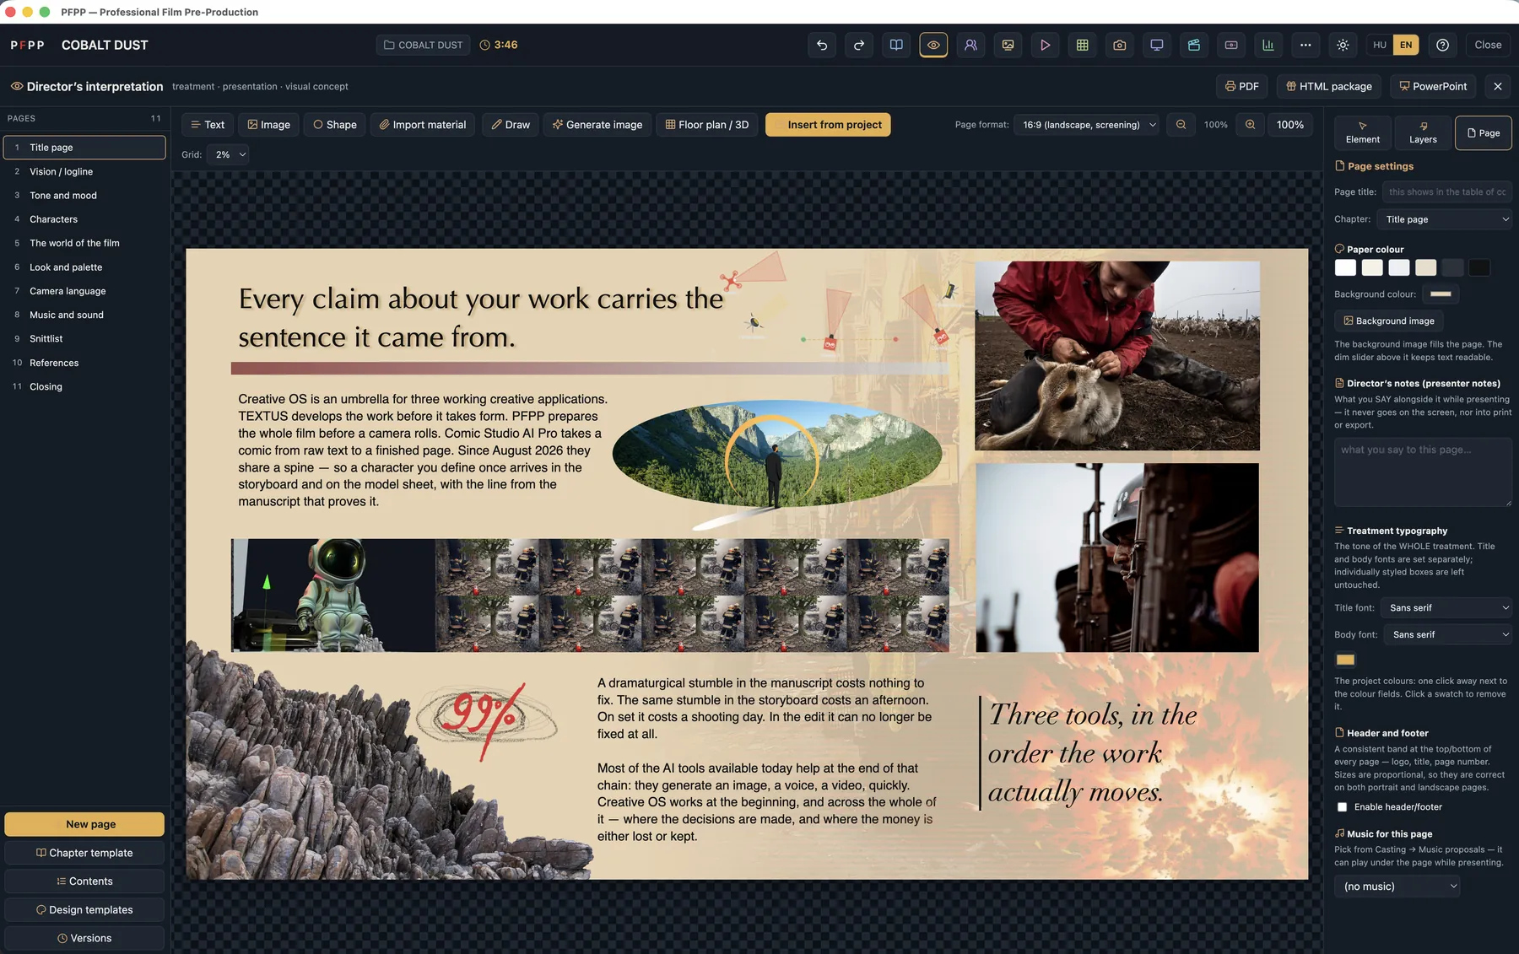Zoom in with the plus magnifier
This screenshot has height=954, width=1519.
(x=1250, y=125)
